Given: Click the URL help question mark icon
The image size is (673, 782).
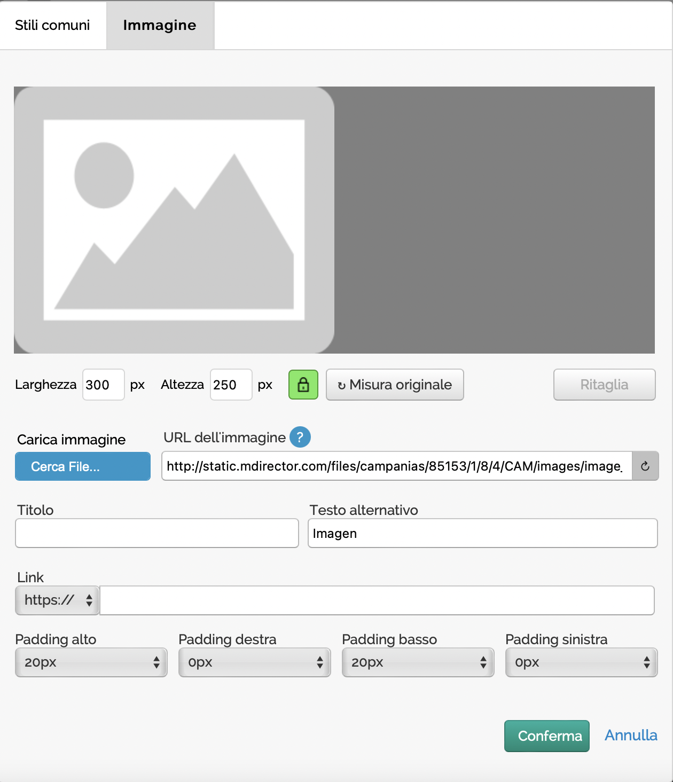Looking at the screenshot, I should click(300, 437).
